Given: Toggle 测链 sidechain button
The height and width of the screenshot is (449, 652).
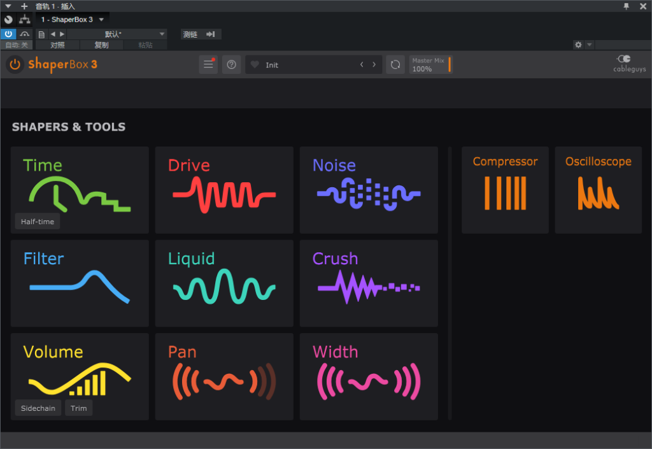Looking at the screenshot, I should pos(191,34).
